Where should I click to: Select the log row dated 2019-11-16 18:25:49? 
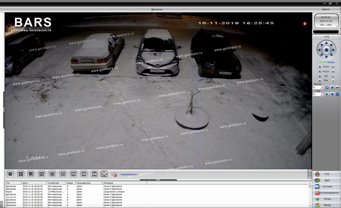tap(157, 186)
